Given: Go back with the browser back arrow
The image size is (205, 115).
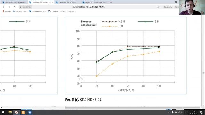Looking at the screenshot, I should click(4, 7).
